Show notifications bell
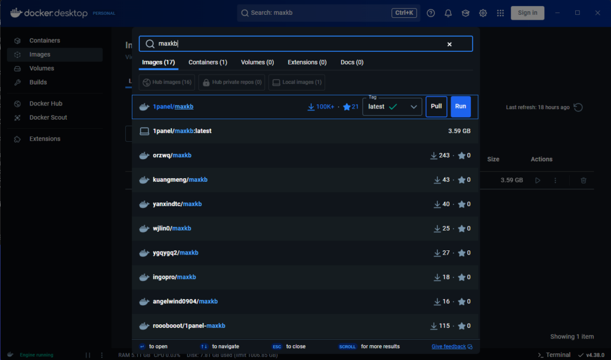The height and width of the screenshot is (360, 611). tap(448, 13)
